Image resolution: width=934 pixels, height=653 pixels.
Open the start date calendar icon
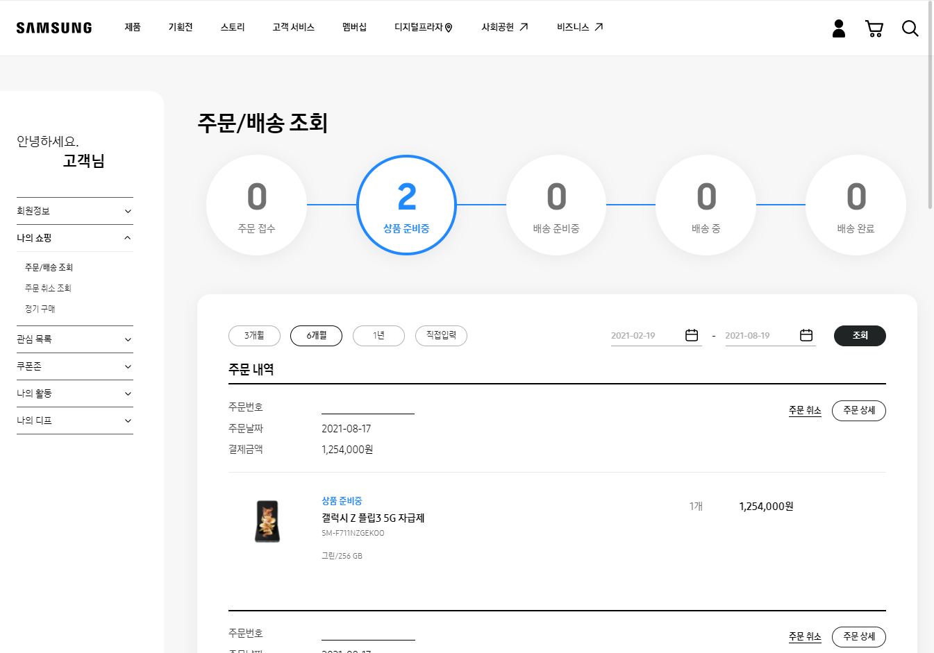click(692, 335)
